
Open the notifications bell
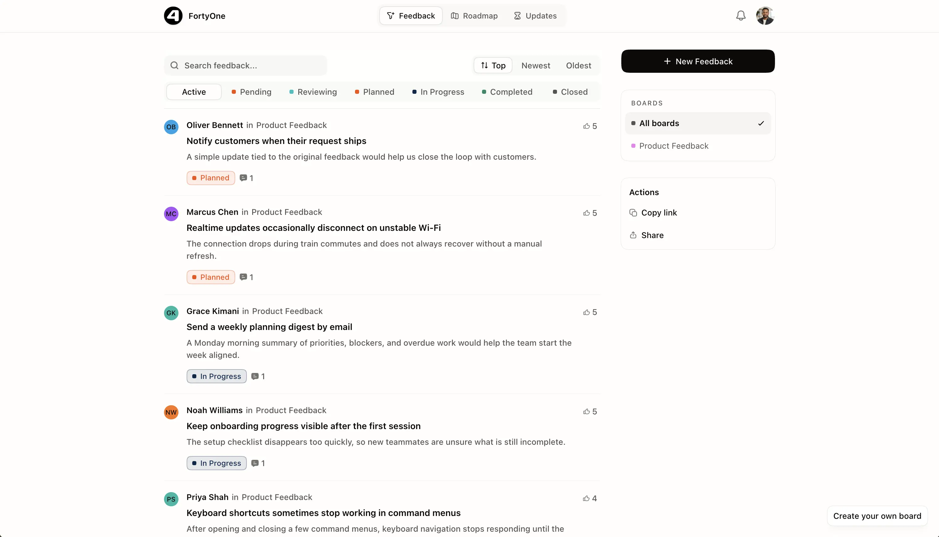coord(741,16)
